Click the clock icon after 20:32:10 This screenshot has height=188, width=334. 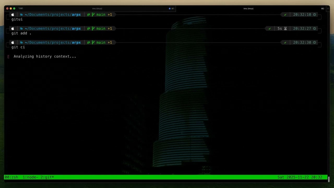(314, 15)
